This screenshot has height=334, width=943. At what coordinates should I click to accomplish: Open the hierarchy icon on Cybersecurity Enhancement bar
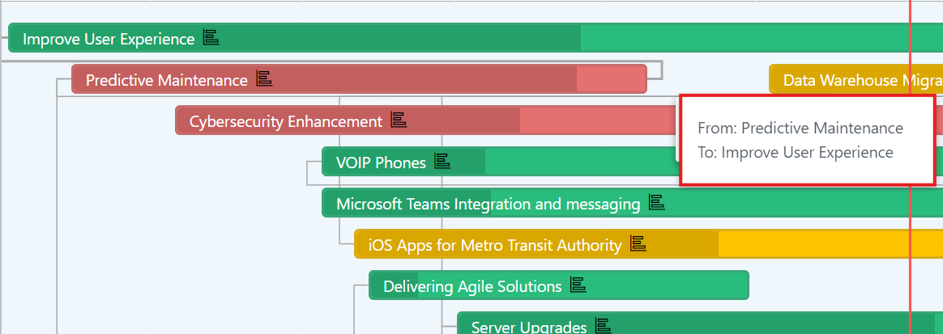(x=399, y=120)
